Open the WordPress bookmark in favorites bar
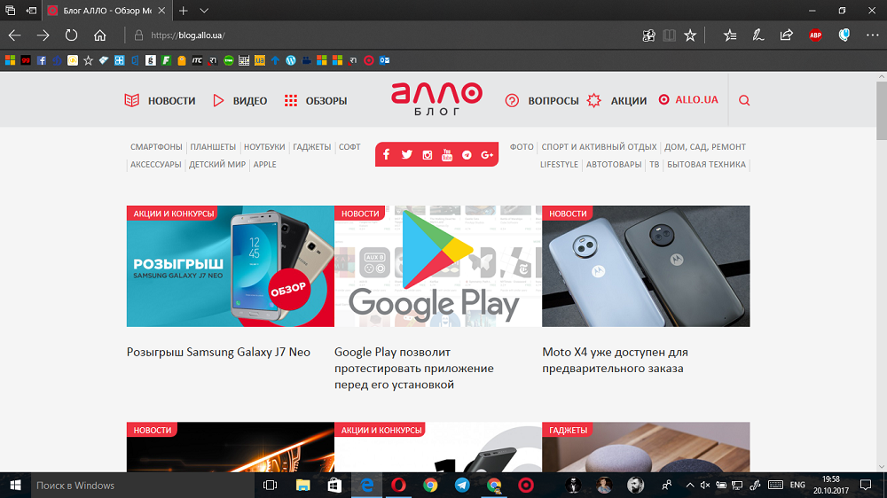Image resolution: width=887 pixels, height=498 pixels. tap(291, 60)
